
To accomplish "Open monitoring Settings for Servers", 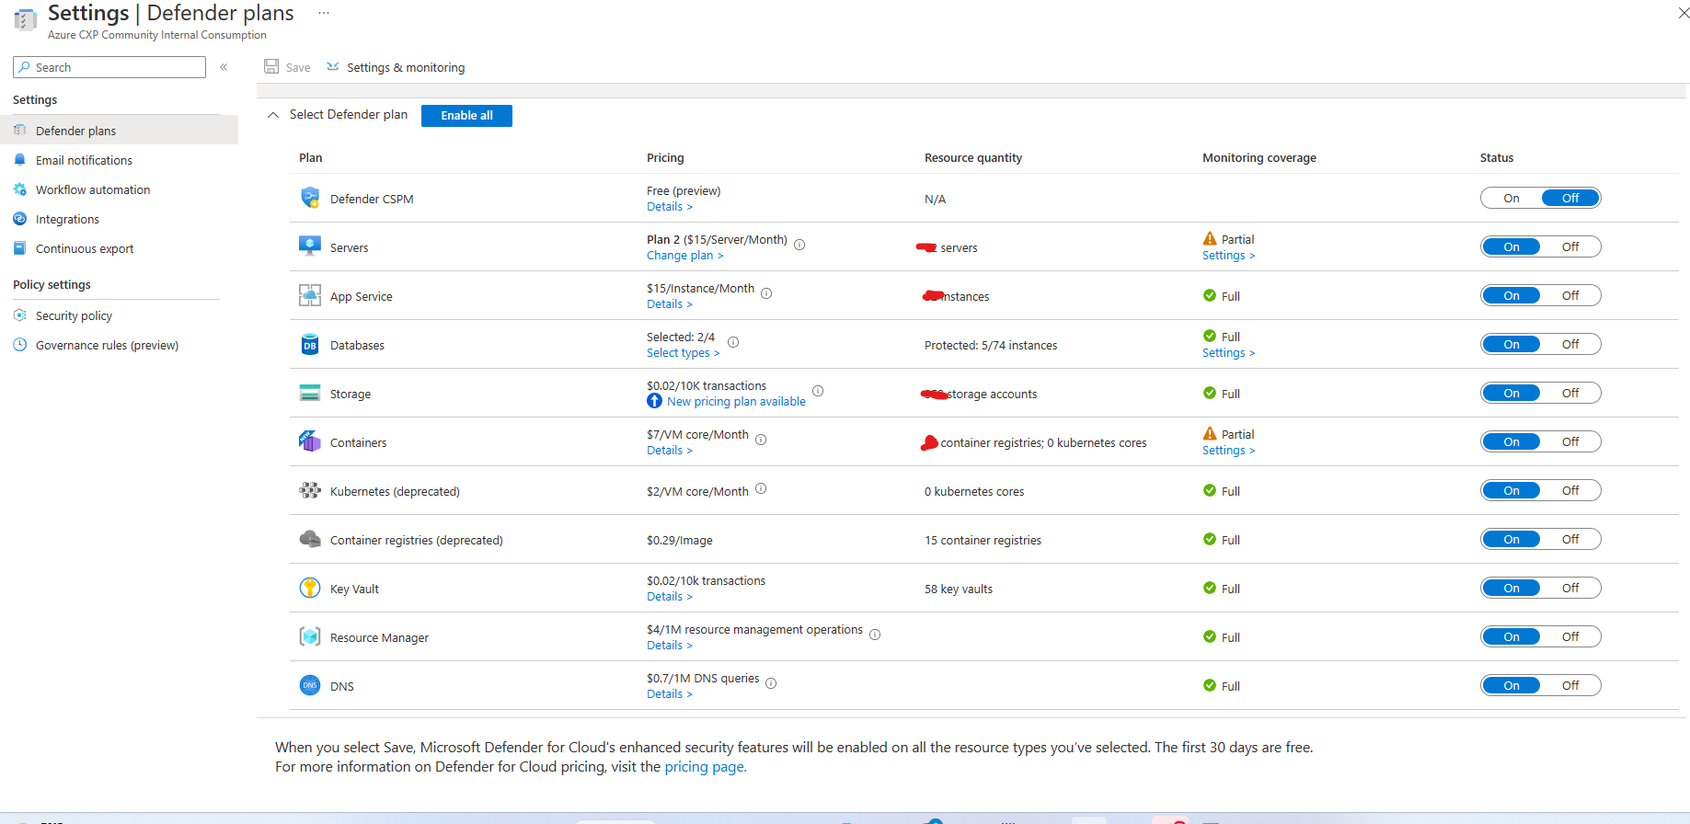I will coord(1228,256).
